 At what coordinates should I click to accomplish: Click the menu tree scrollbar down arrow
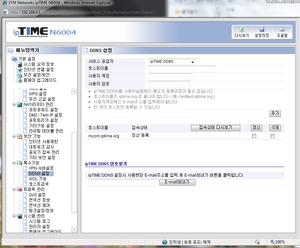tap(74, 229)
